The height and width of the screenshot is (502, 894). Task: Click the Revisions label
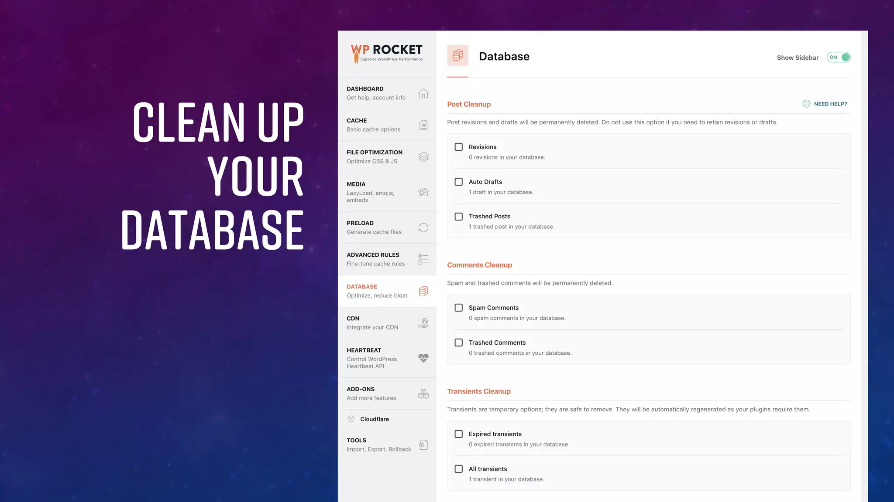(482, 147)
